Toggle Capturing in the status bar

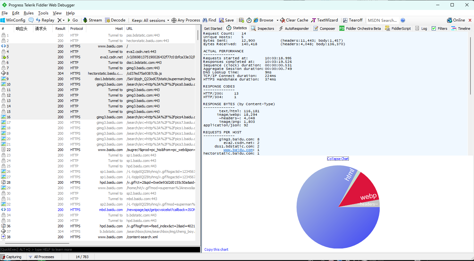coord(11,257)
